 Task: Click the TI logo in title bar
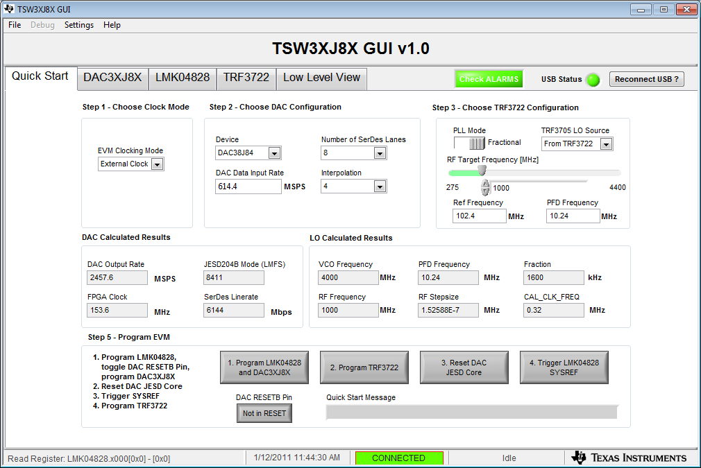point(9,9)
